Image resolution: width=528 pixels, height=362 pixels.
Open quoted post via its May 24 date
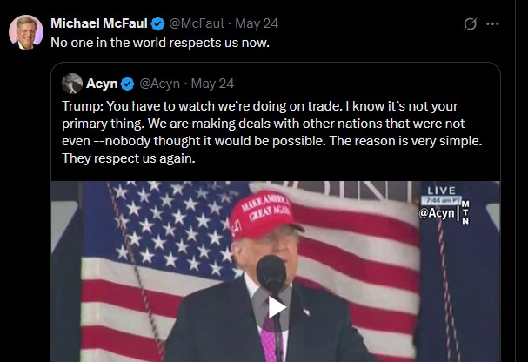[x=212, y=84]
